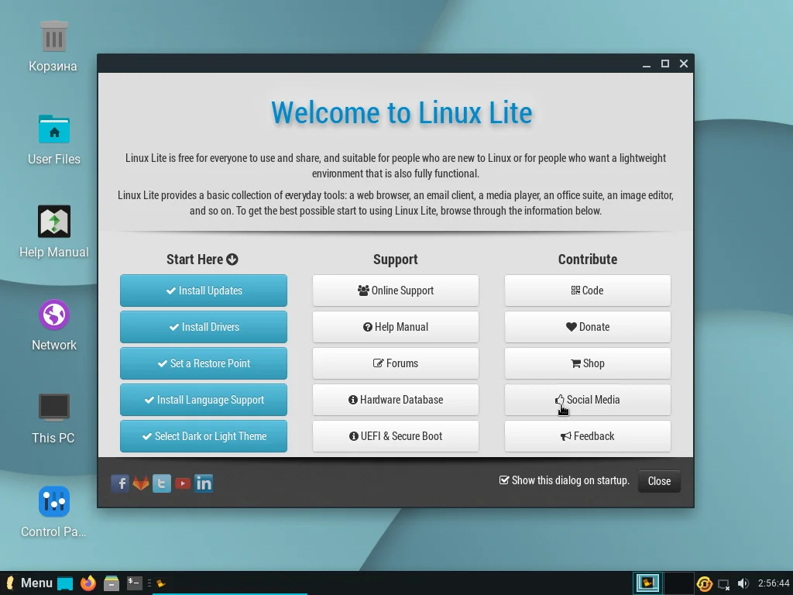Open the terminal icon in the taskbar
This screenshot has height=595, width=793.
pyautogui.click(x=133, y=583)
